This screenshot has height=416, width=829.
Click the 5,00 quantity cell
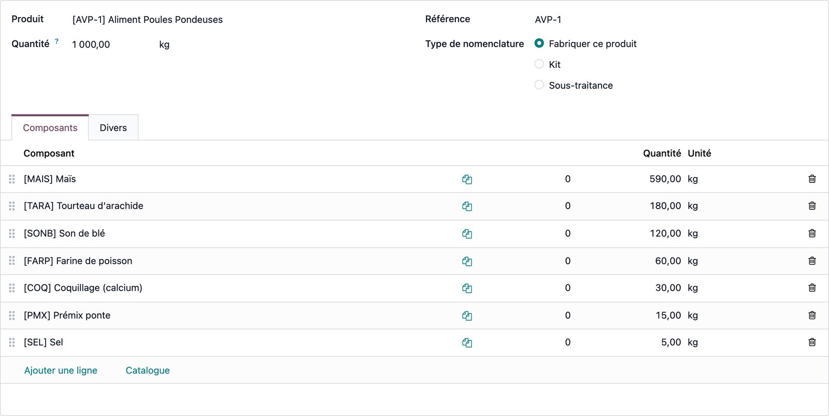click(671, 342)
